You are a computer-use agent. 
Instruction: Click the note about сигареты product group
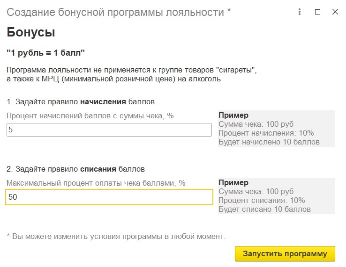coord(132,70)
